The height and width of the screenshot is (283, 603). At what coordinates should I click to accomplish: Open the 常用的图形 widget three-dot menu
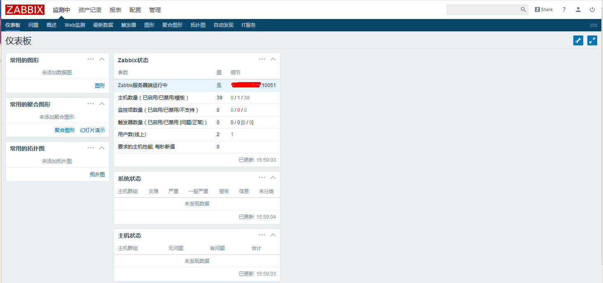(91, 59)
